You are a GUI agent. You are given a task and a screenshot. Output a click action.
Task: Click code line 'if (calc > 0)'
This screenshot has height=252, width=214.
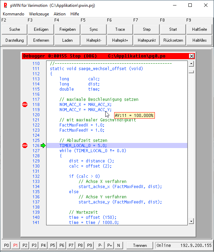[84, 176]
